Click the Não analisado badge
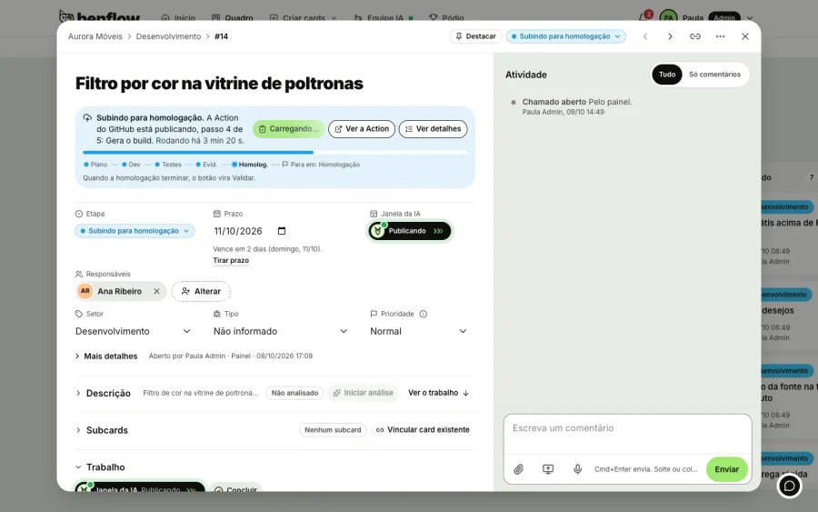 point(294,393)
